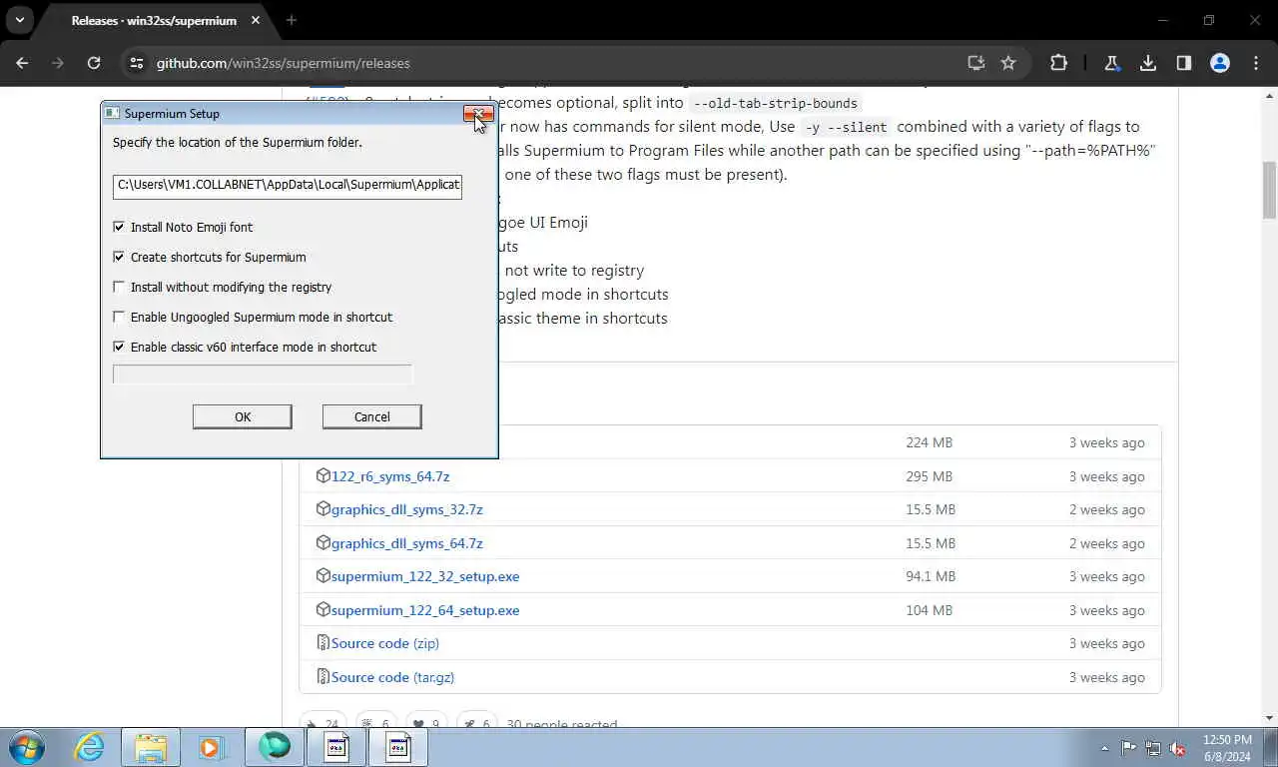Enable Ungoogled Supermium mode in shortcut

119,317
